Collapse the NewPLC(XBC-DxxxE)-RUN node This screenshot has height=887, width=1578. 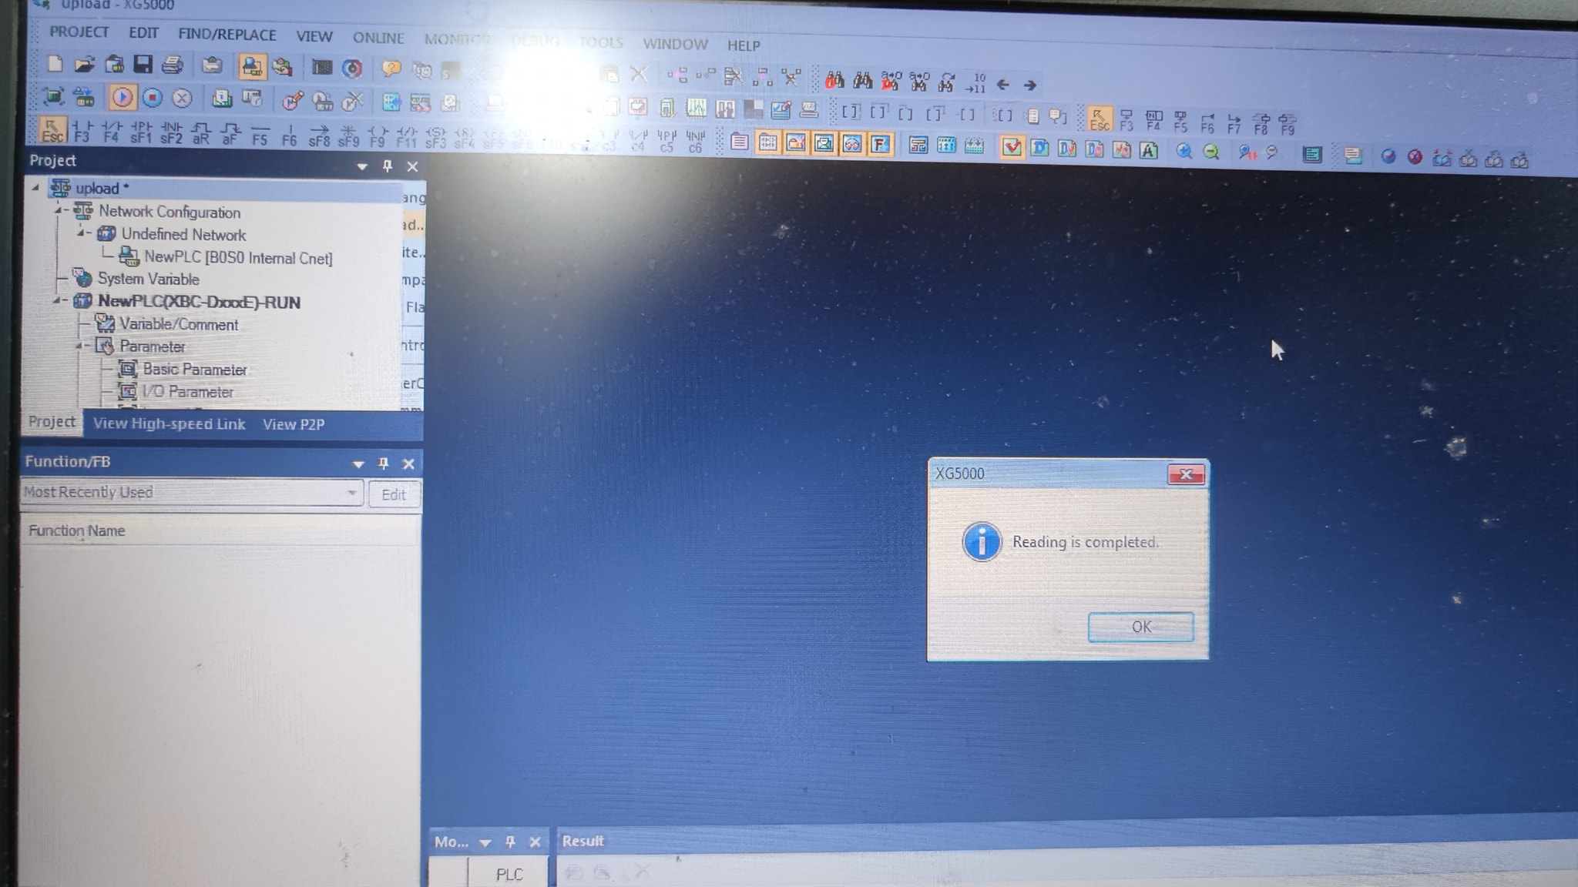click(x=58, y=300)
